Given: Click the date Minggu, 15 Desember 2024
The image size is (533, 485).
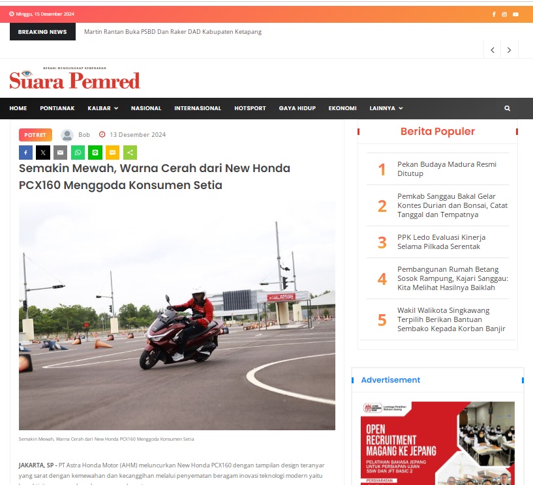Looking at the screenshot, I should click(45, 14).
